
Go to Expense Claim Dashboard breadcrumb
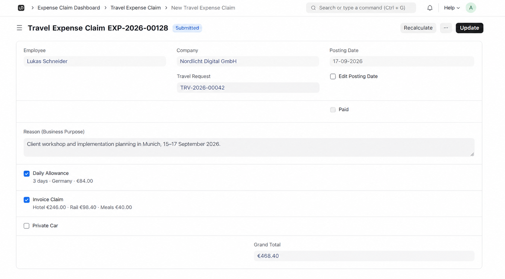[x=69, y=8]
